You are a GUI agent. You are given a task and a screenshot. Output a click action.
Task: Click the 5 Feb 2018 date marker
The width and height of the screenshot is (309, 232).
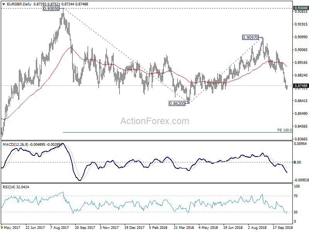click(x=158, y=227)
